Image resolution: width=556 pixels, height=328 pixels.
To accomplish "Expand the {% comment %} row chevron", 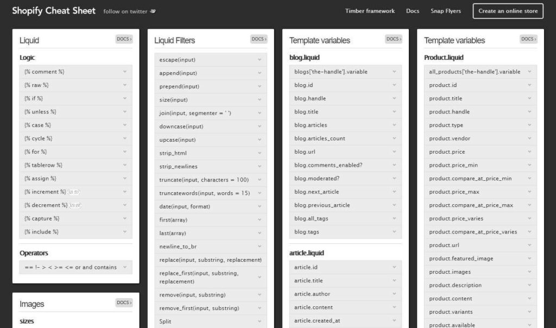I will click(x=125, y=72).
